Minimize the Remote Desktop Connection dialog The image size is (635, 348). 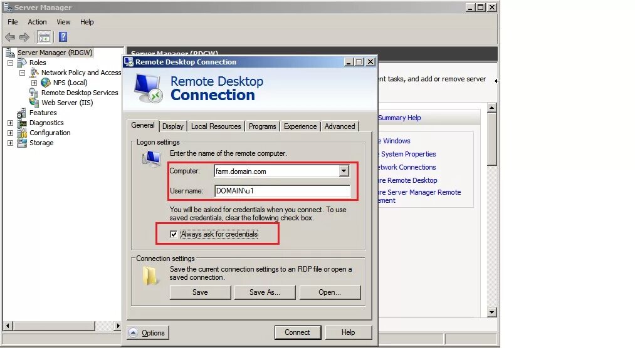(349, 62)
